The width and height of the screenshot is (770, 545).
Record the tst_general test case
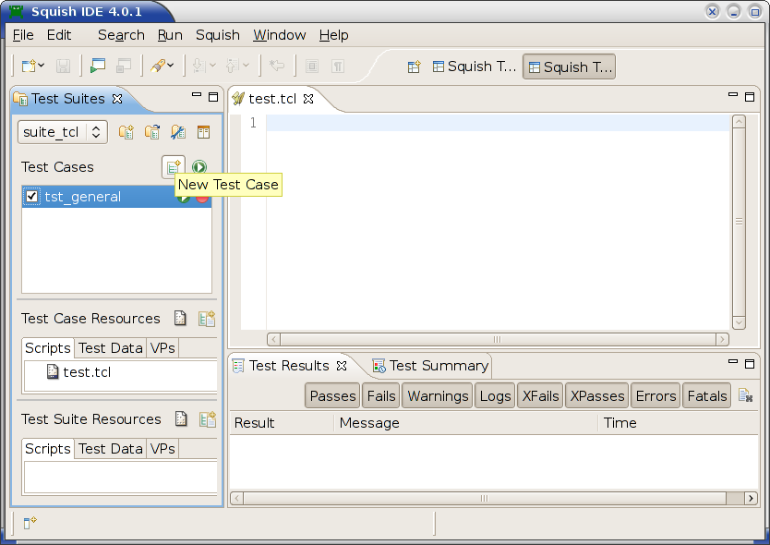[203, 198]
